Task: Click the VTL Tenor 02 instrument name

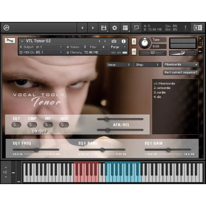Action: click(38, 41)
